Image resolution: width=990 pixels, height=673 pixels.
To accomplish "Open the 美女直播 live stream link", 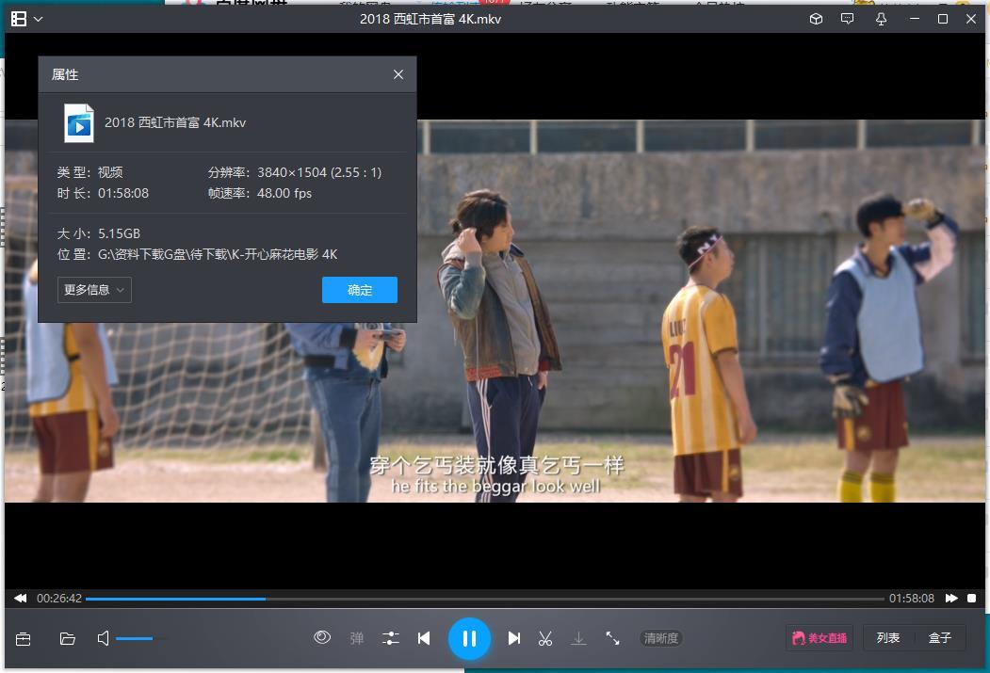I will tap(820, 638).
